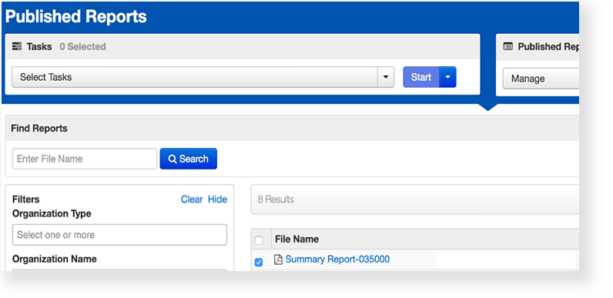Tick the select-all checkbox in the File Name header
The image size is (613, 298).
259,240
